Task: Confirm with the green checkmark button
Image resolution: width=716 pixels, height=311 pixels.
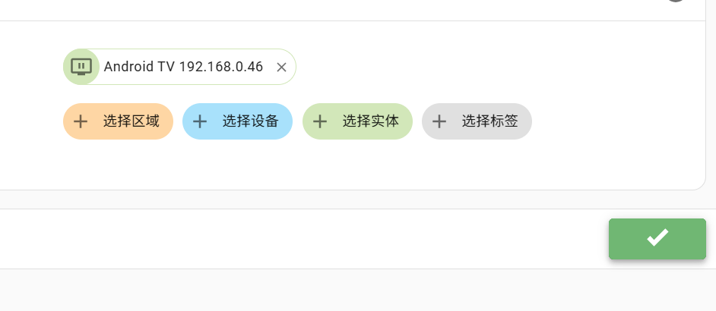Action: tap(657, 238)
